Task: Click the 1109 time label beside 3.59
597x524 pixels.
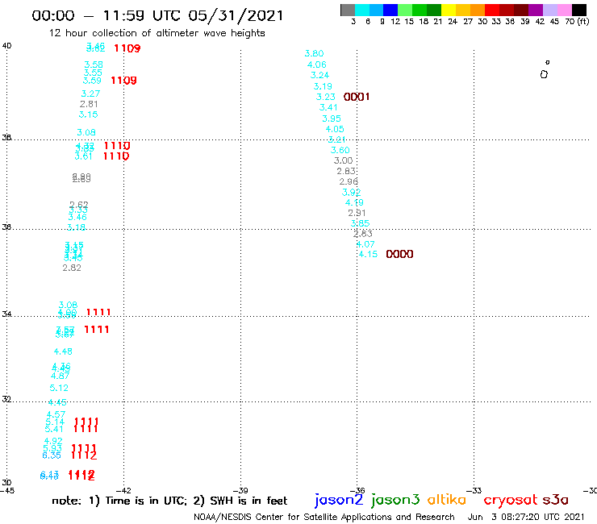Action: pyautogui.click(x=123, y=81)
